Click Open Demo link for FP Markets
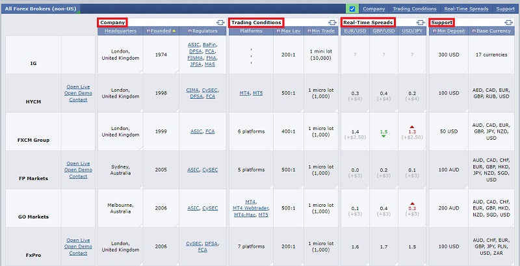Screen dimensions: 520x266 [x=78, y=170]
